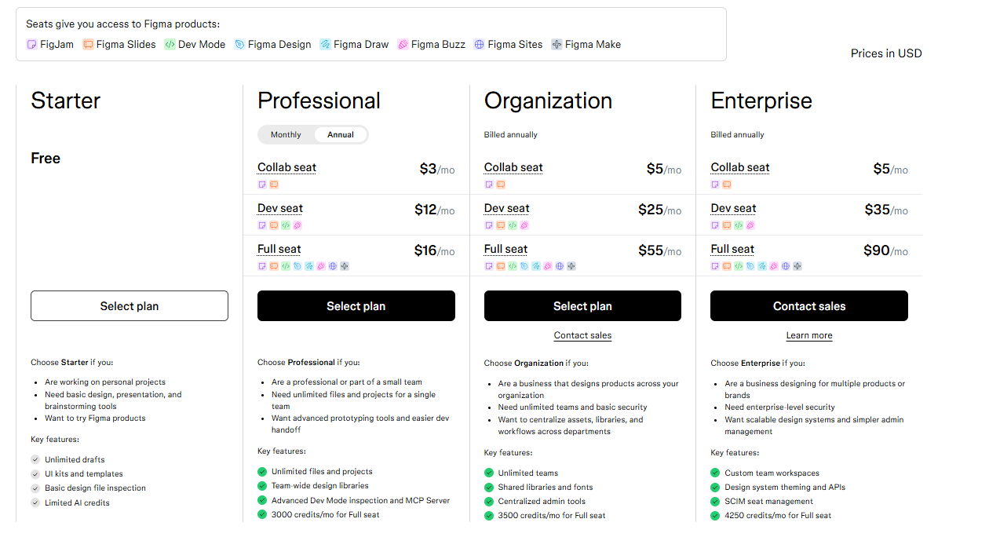Click the Unlimited files and projects checkmark

pyautogui.click(x=262, y=472)
